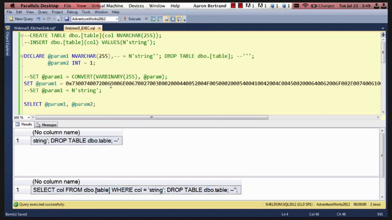This screenshot has width=392, height=220.
Task: Switch to the Results tab
Action: [x=24, y=125]
